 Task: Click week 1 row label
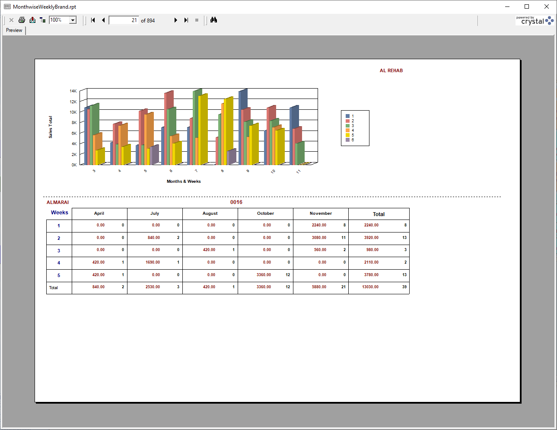(x=59, y=226)
